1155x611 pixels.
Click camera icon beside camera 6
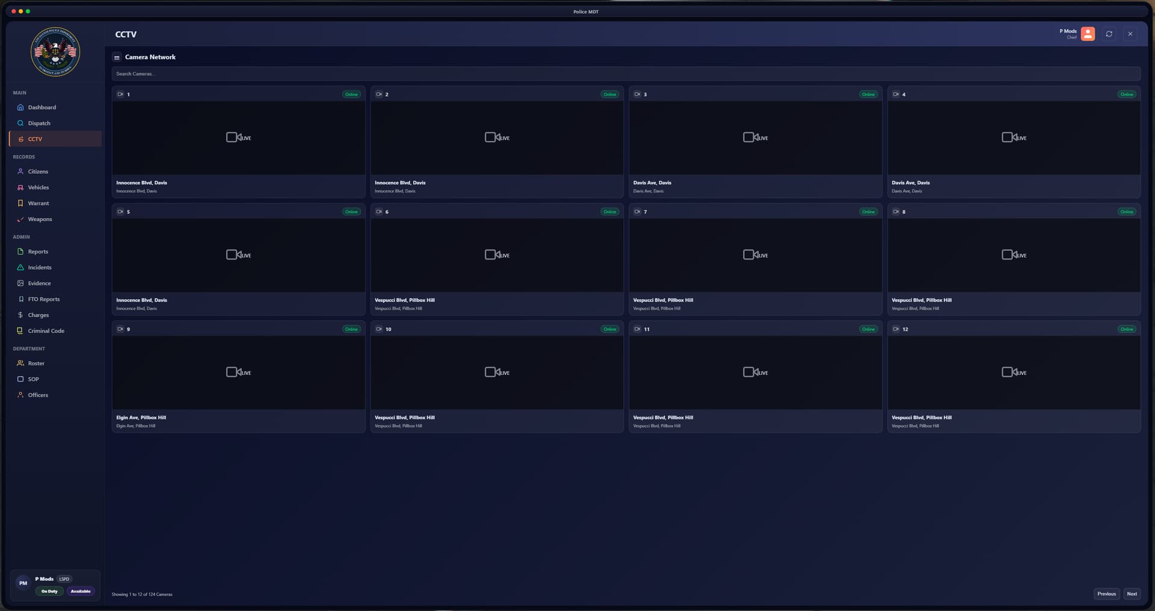(x=379, y=211)
